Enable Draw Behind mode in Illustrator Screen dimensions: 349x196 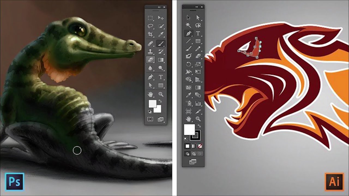point(194,154)
